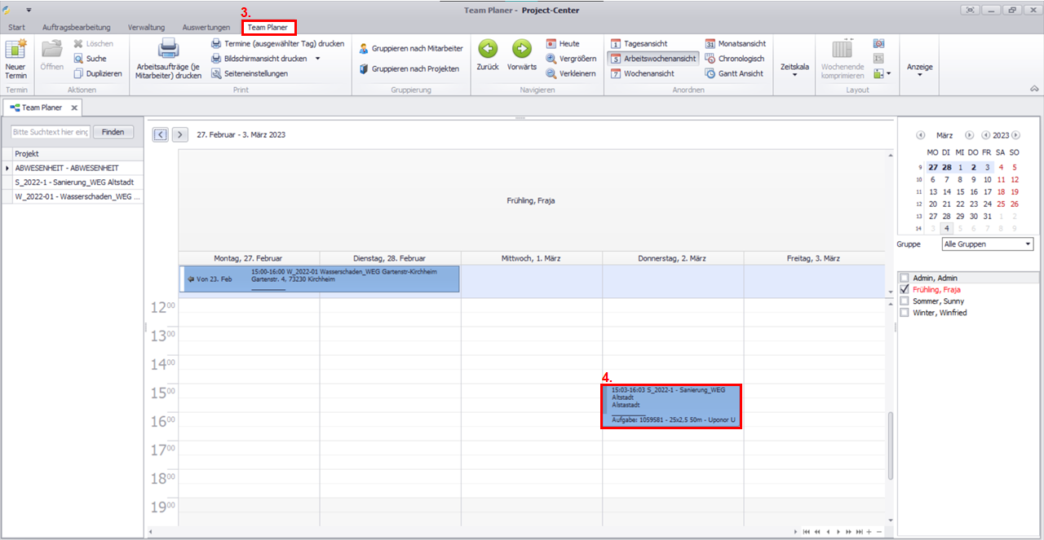Viewport: 1044px width, 540px height.
Task: Click the project search text field
Action: click(50, 132)
